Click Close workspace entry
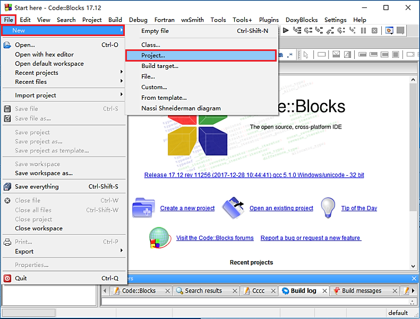 pyautogui.click(x=64, y=228)
